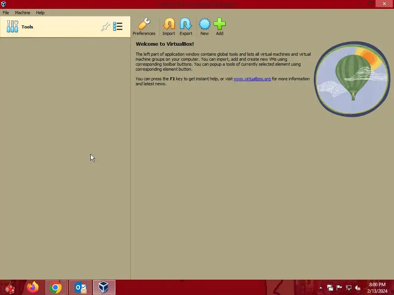Open the Preferences toolbar button

[x=144, y=27]
